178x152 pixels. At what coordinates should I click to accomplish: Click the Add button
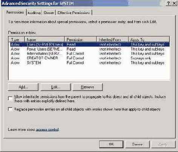click(23, 87)
